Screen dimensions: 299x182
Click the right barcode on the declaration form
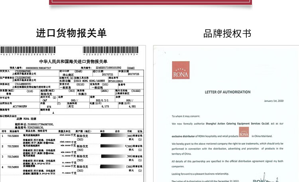click(110, 50)
